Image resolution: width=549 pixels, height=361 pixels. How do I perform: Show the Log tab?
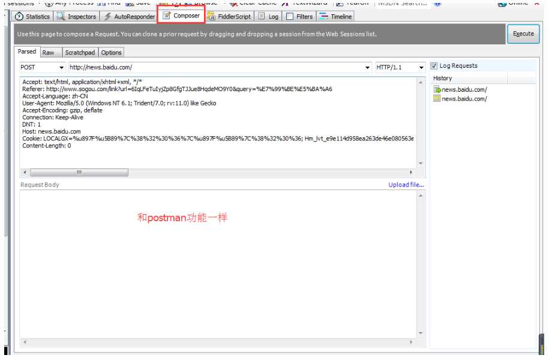269,16
